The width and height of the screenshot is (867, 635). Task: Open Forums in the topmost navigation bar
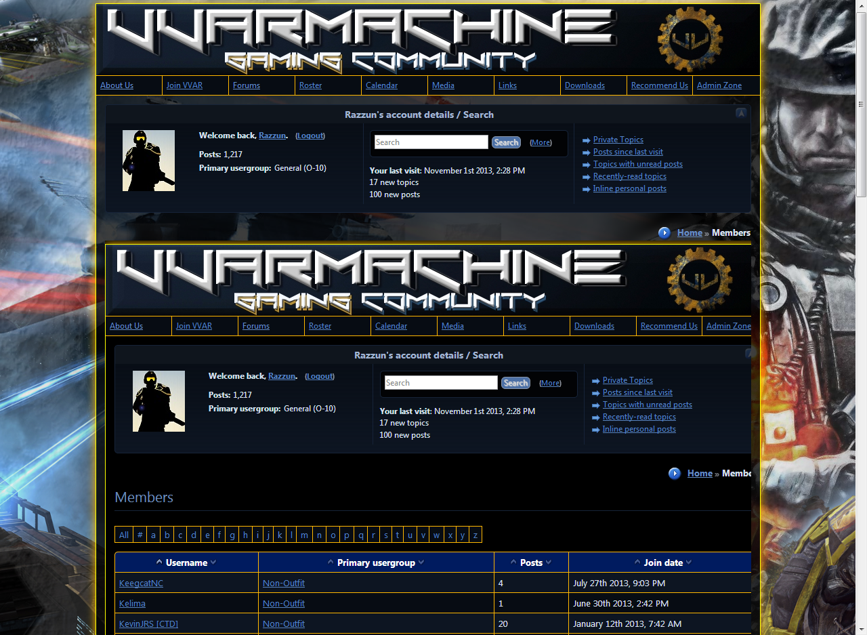247,85
